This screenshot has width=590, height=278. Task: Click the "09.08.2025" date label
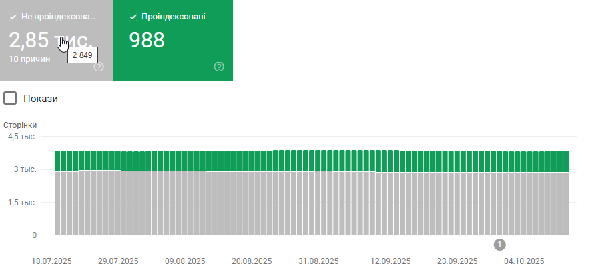[185, 261]
